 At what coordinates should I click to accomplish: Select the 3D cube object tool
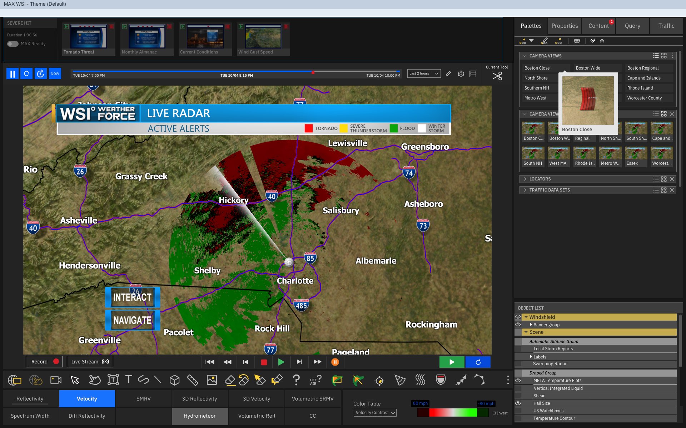click(x=174, y=380)
